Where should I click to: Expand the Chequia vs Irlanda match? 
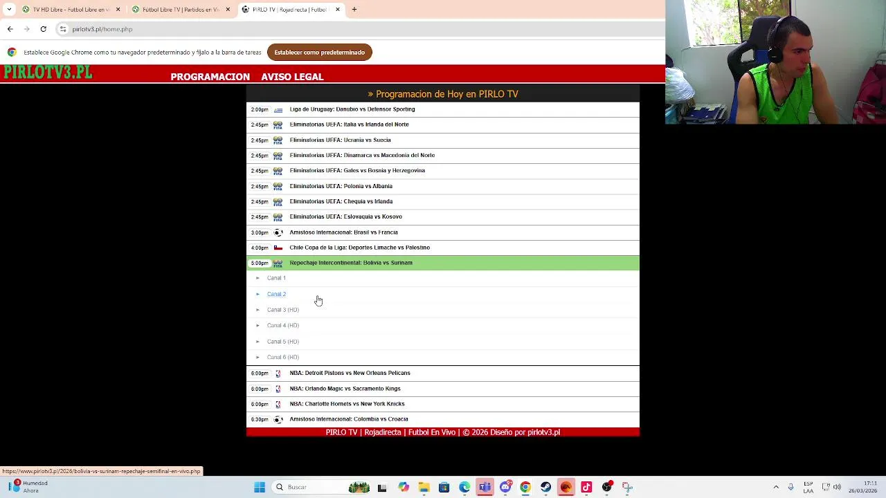pos(443,201)
